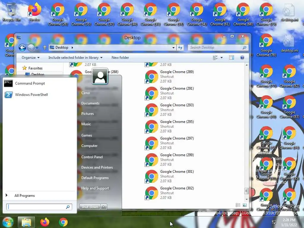Open the Organize menu

[31, 58]
